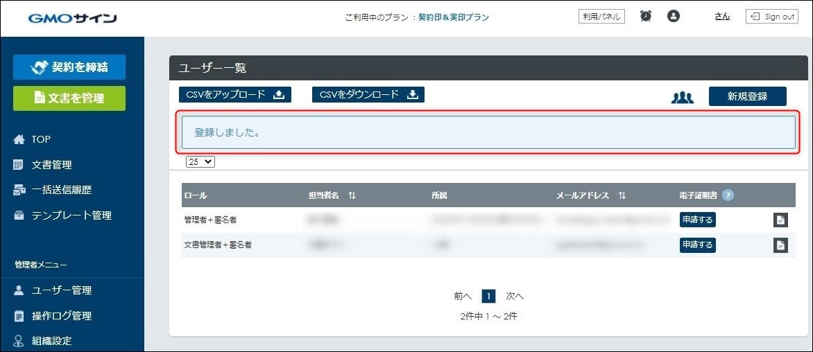Screen dimensions: 813x352
Task: Open TOP in the sidebar
Action: (x=41, y=139)
